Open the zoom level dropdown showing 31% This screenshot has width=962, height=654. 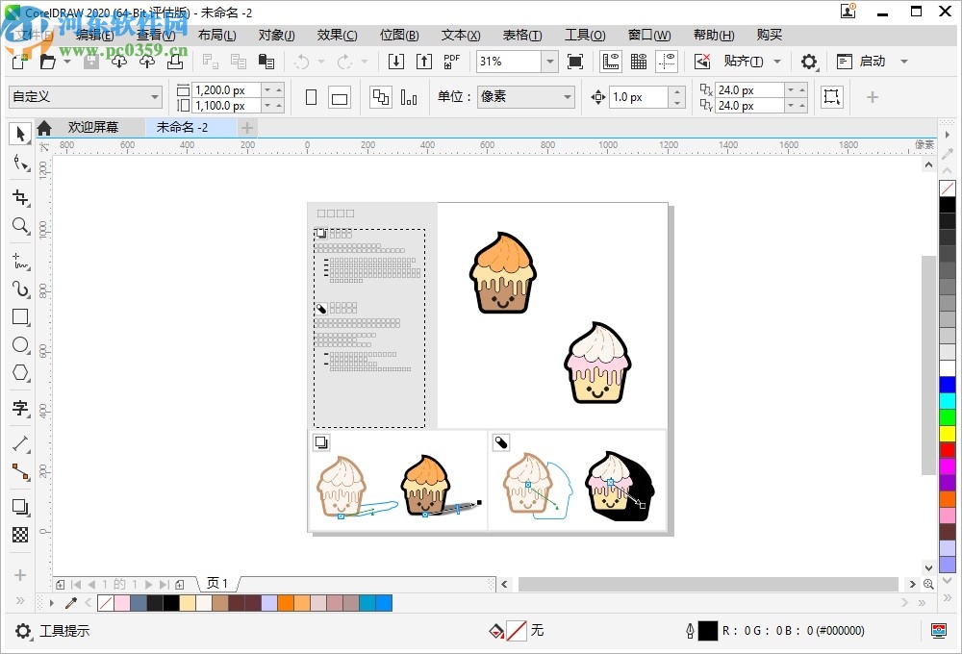tap(549, 61)
